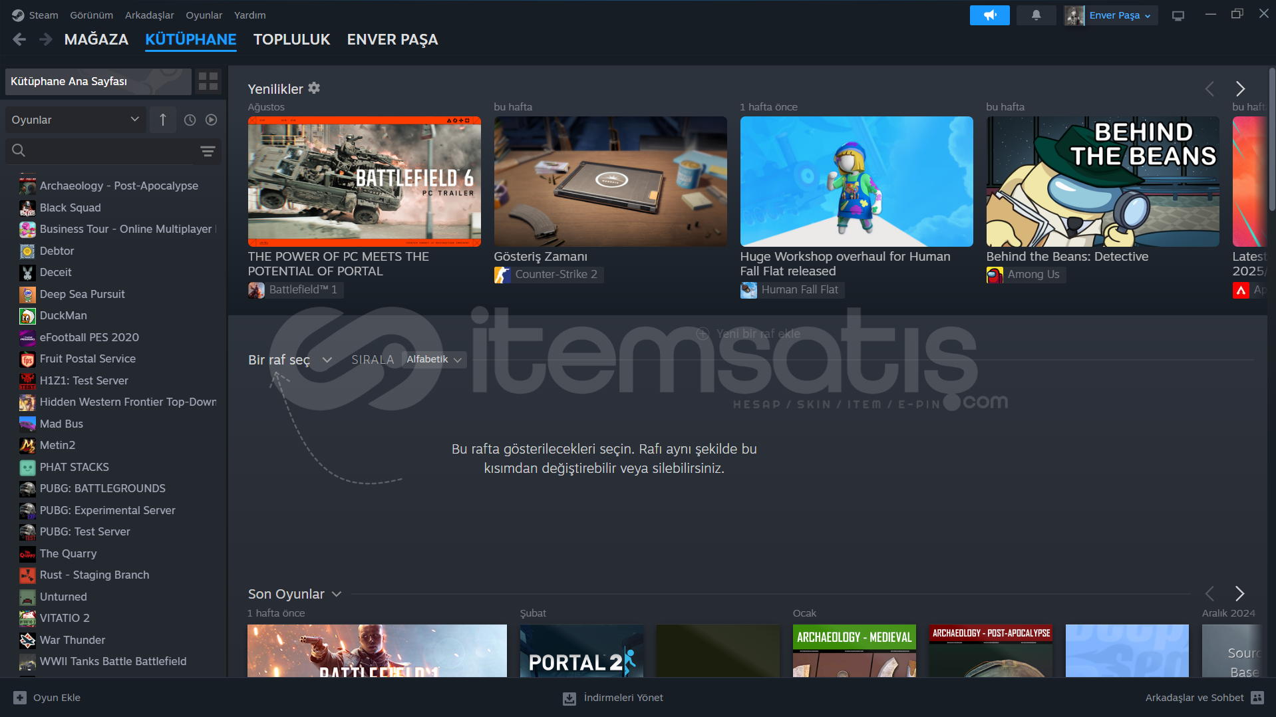
Task: Select eFootball PES 2020 in list
Action: [x=89, y=338]
